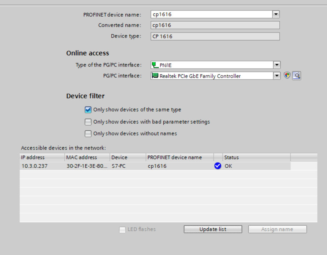Click the blue checkmark status icon for cp1616

[218, 166]
